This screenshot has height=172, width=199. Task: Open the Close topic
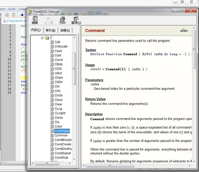pyautogui.click(x=59, y=118)
